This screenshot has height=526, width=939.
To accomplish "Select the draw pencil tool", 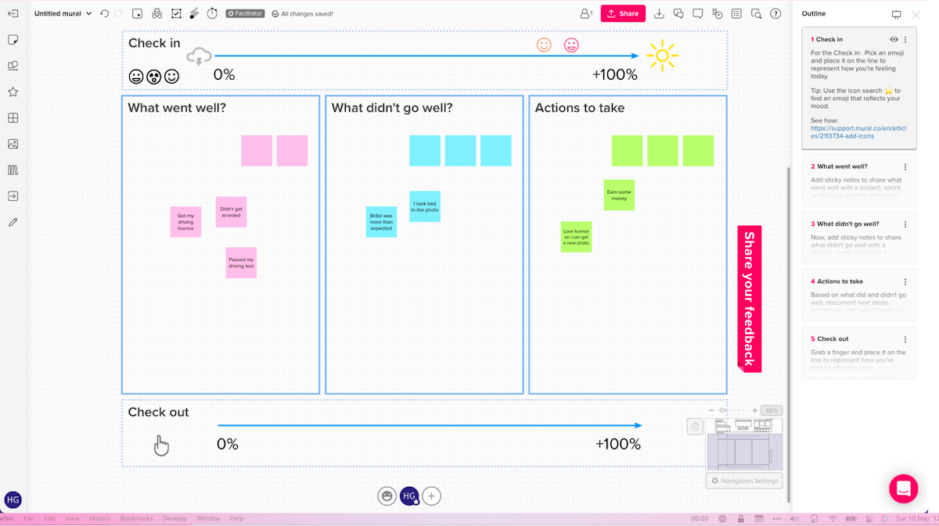I will coord(13,222).
